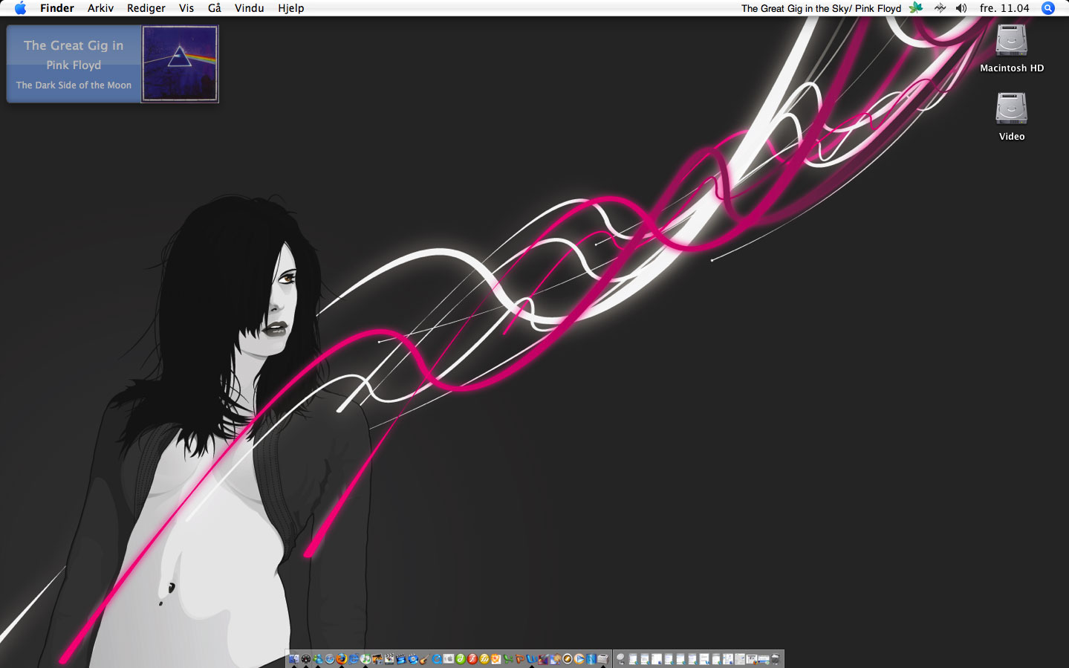Open the orange flower icon in Dock
The image size is (1069, 668).
[x=496, y=658]
